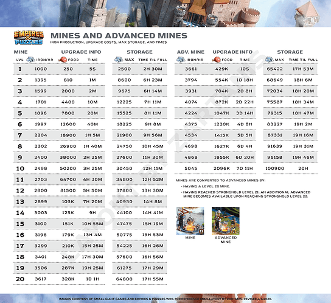Click upgrade time '2H 25M'
The height and width of the screenshot is (303, 331).
(x=92, y=158)
